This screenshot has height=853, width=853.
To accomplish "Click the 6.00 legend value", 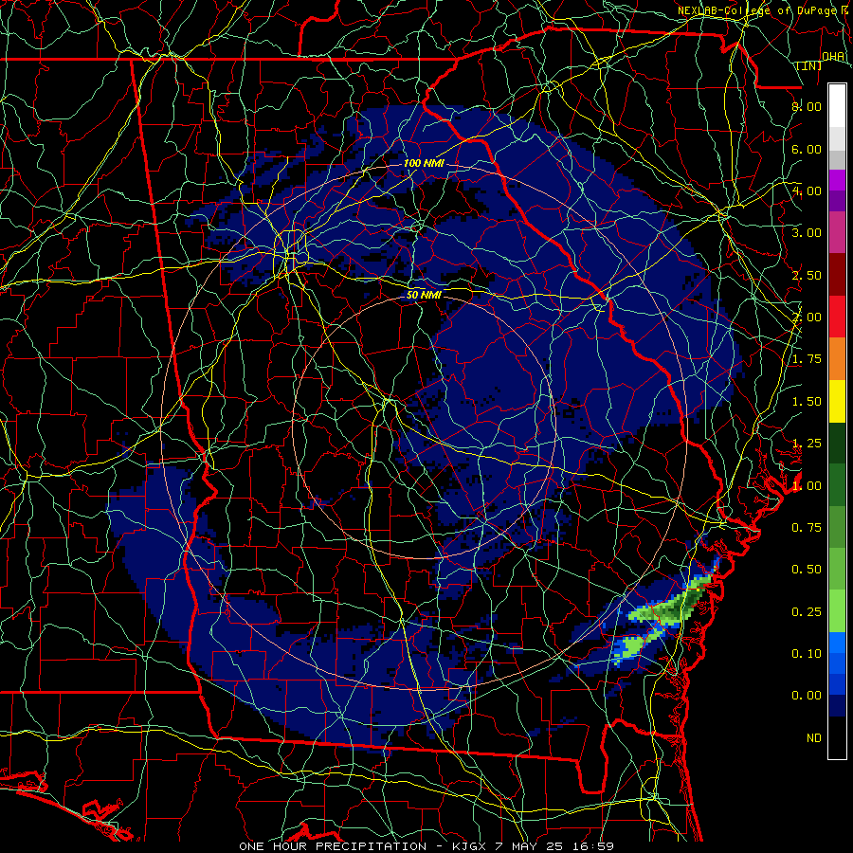I will (807, 149).
